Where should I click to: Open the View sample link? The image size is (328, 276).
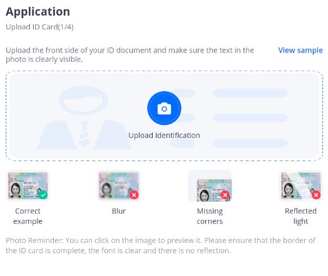click(300, 51)
